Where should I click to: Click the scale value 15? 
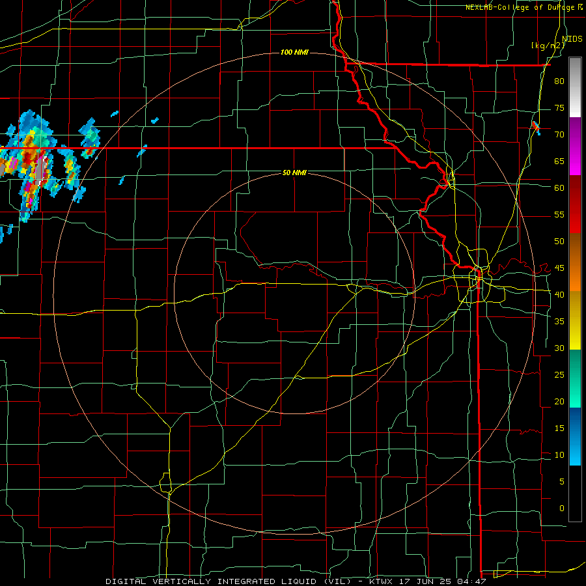point(559,428)
